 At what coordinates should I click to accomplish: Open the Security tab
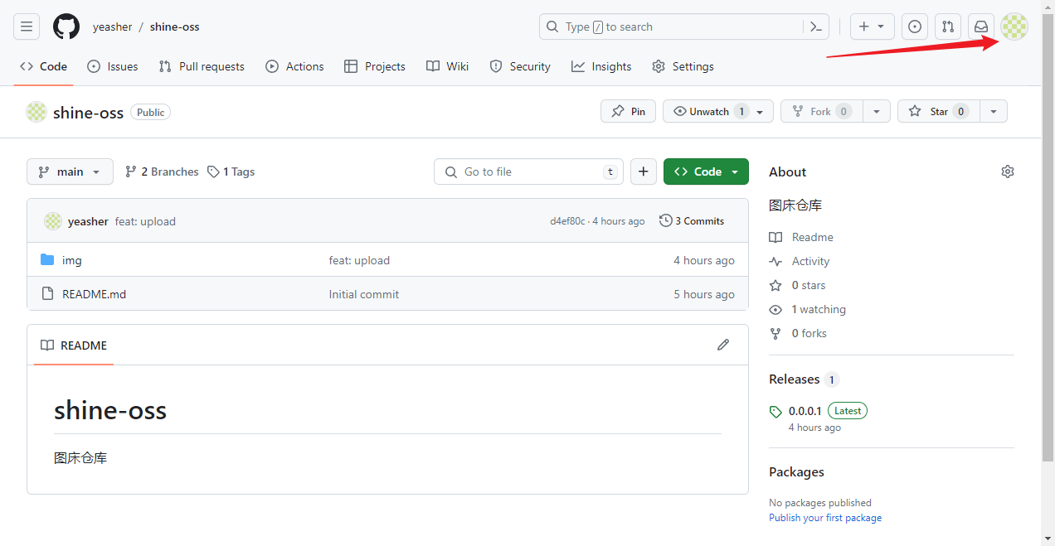(x=520, y=66)
